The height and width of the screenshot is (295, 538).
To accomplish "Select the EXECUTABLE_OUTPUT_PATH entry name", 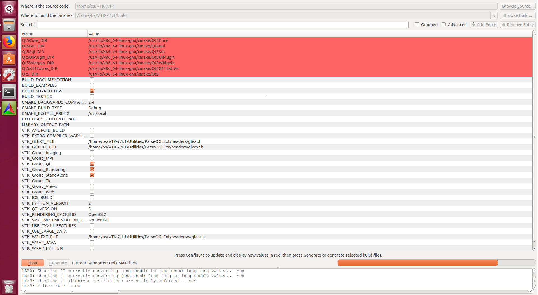I will [x=50, y=119].
